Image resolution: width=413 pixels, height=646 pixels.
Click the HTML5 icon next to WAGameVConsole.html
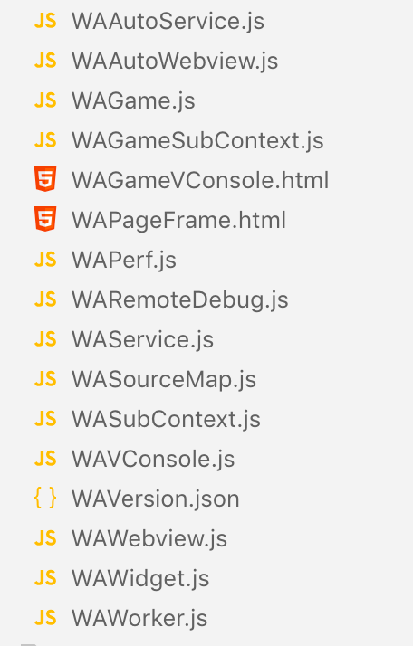click(45, 180)
